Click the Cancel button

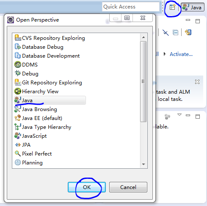[x=128, y=187]
